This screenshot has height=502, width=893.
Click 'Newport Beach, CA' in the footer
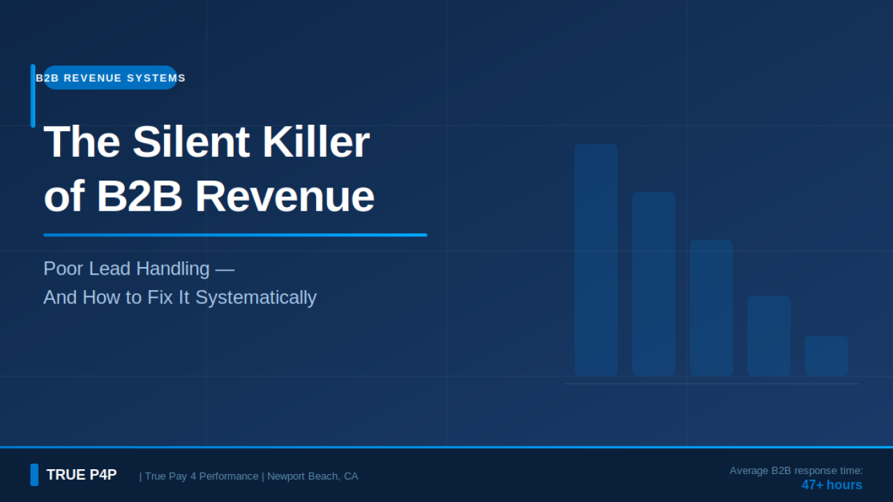coord(313,476)
